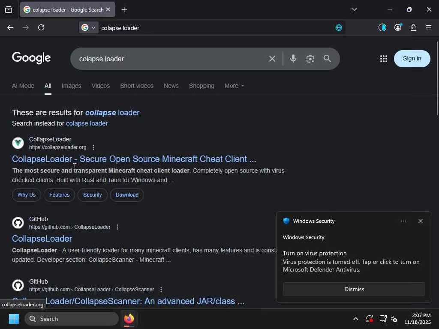Click GitHub favicon of CollapseScanner result

click(18, 285)
